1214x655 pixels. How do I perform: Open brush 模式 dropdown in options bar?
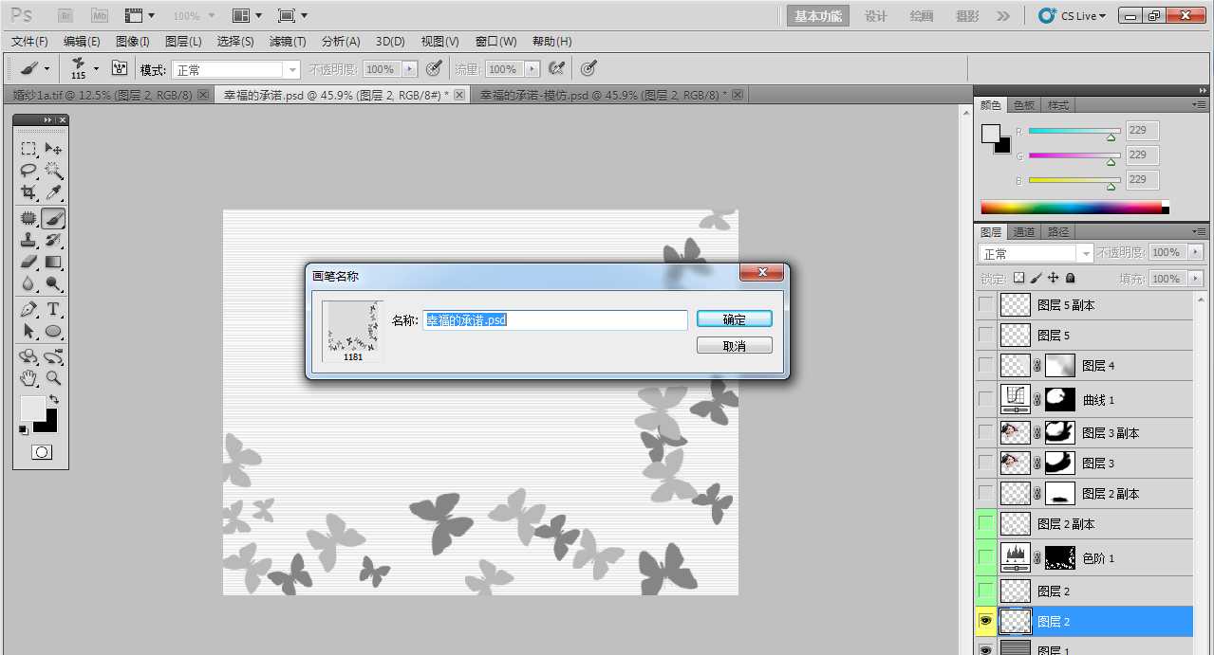click(236, 69)
